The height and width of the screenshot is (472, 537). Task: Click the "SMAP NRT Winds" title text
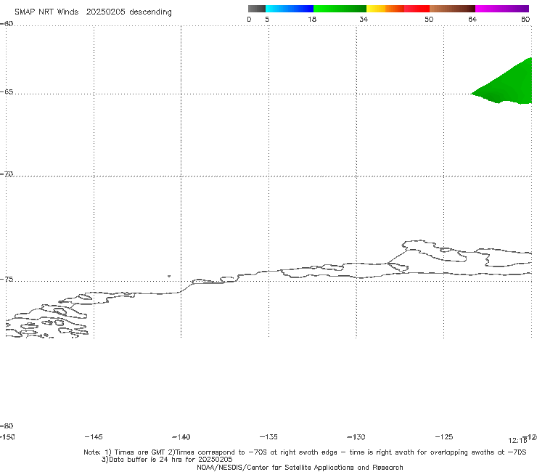(46, 12)
